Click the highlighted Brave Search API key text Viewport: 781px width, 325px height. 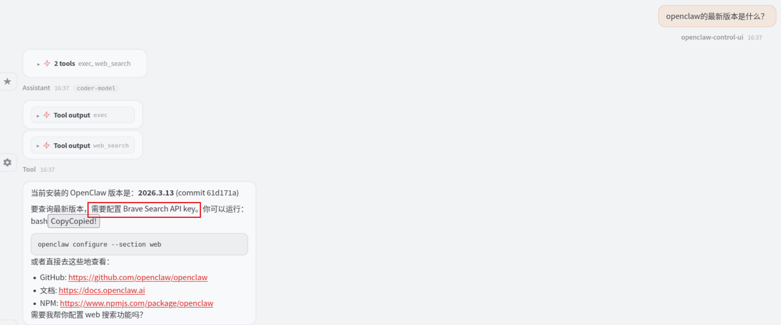(144, 209)
